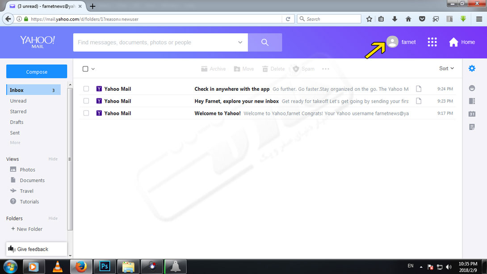Open the Notepad icon in right rail

pyautogui.click(x=472, y=127)
